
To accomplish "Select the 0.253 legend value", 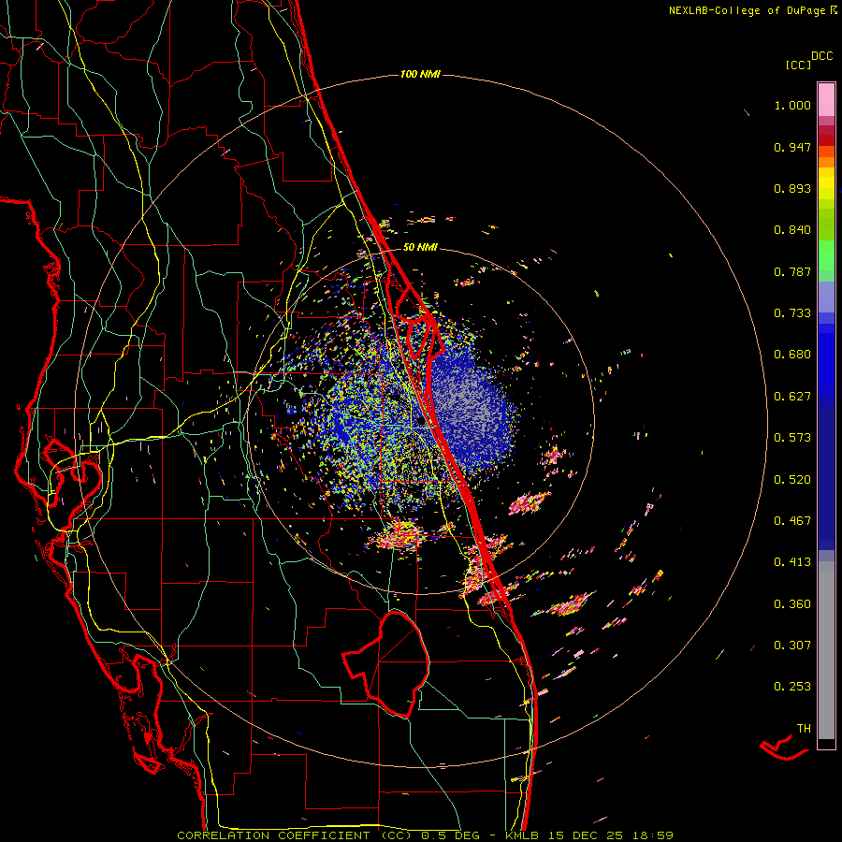I will click(792, 687).
